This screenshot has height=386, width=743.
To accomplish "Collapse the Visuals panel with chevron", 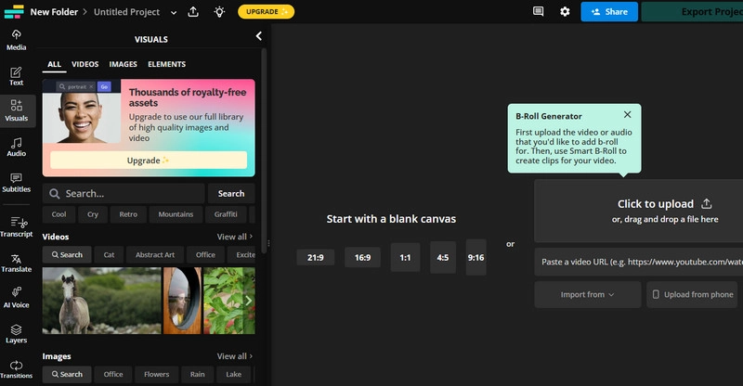I will 259,36.
